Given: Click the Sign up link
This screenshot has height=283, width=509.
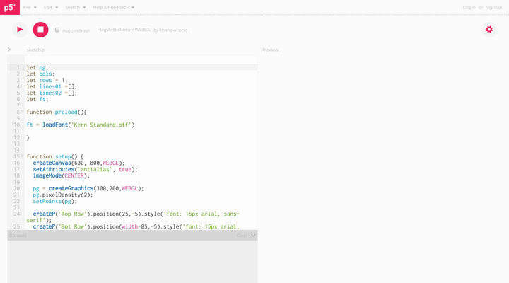Looking at the screenshot, I should tap(493, 7).
